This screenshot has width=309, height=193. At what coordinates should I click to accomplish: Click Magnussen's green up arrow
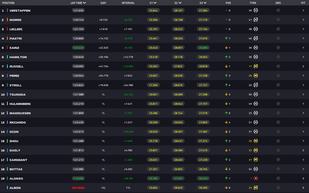pyautogui.click(x=226, y=113)
